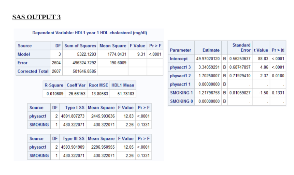Click the standard error 0.68747897
294x175 pixels.
pos(240,67)
